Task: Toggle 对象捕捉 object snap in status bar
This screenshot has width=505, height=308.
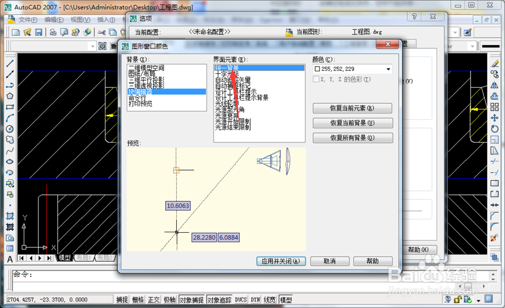Action: [191, 300]
